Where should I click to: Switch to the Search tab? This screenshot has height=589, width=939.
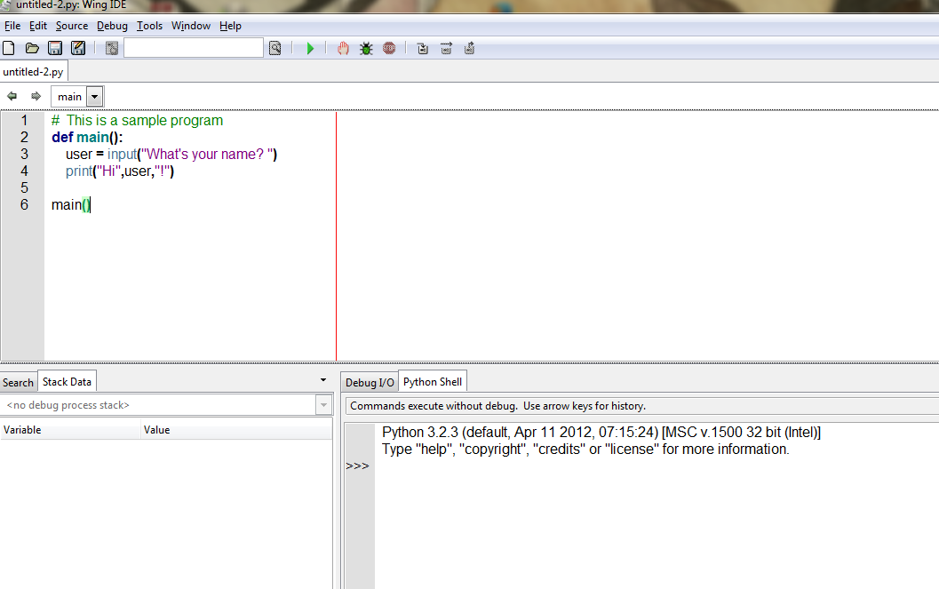(18, 383)
